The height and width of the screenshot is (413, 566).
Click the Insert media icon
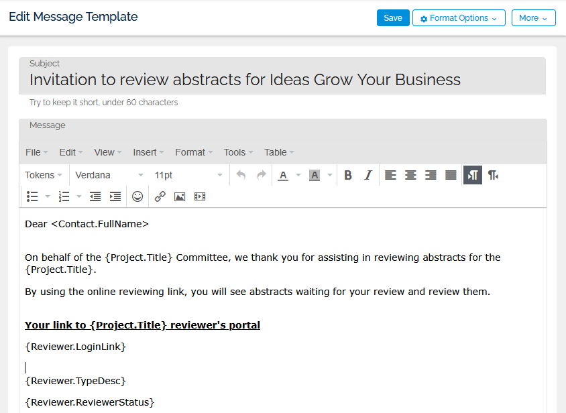point(200,196)
